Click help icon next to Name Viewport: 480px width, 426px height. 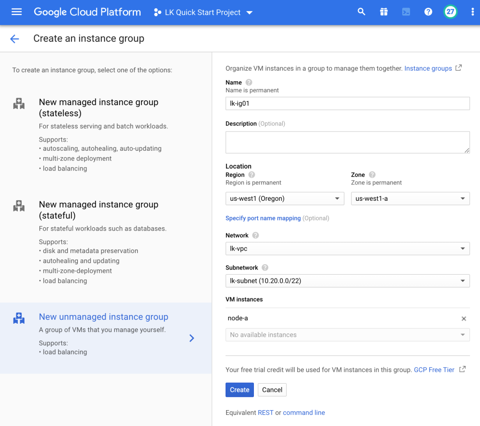pyautogui.click(x=249, y=83)
